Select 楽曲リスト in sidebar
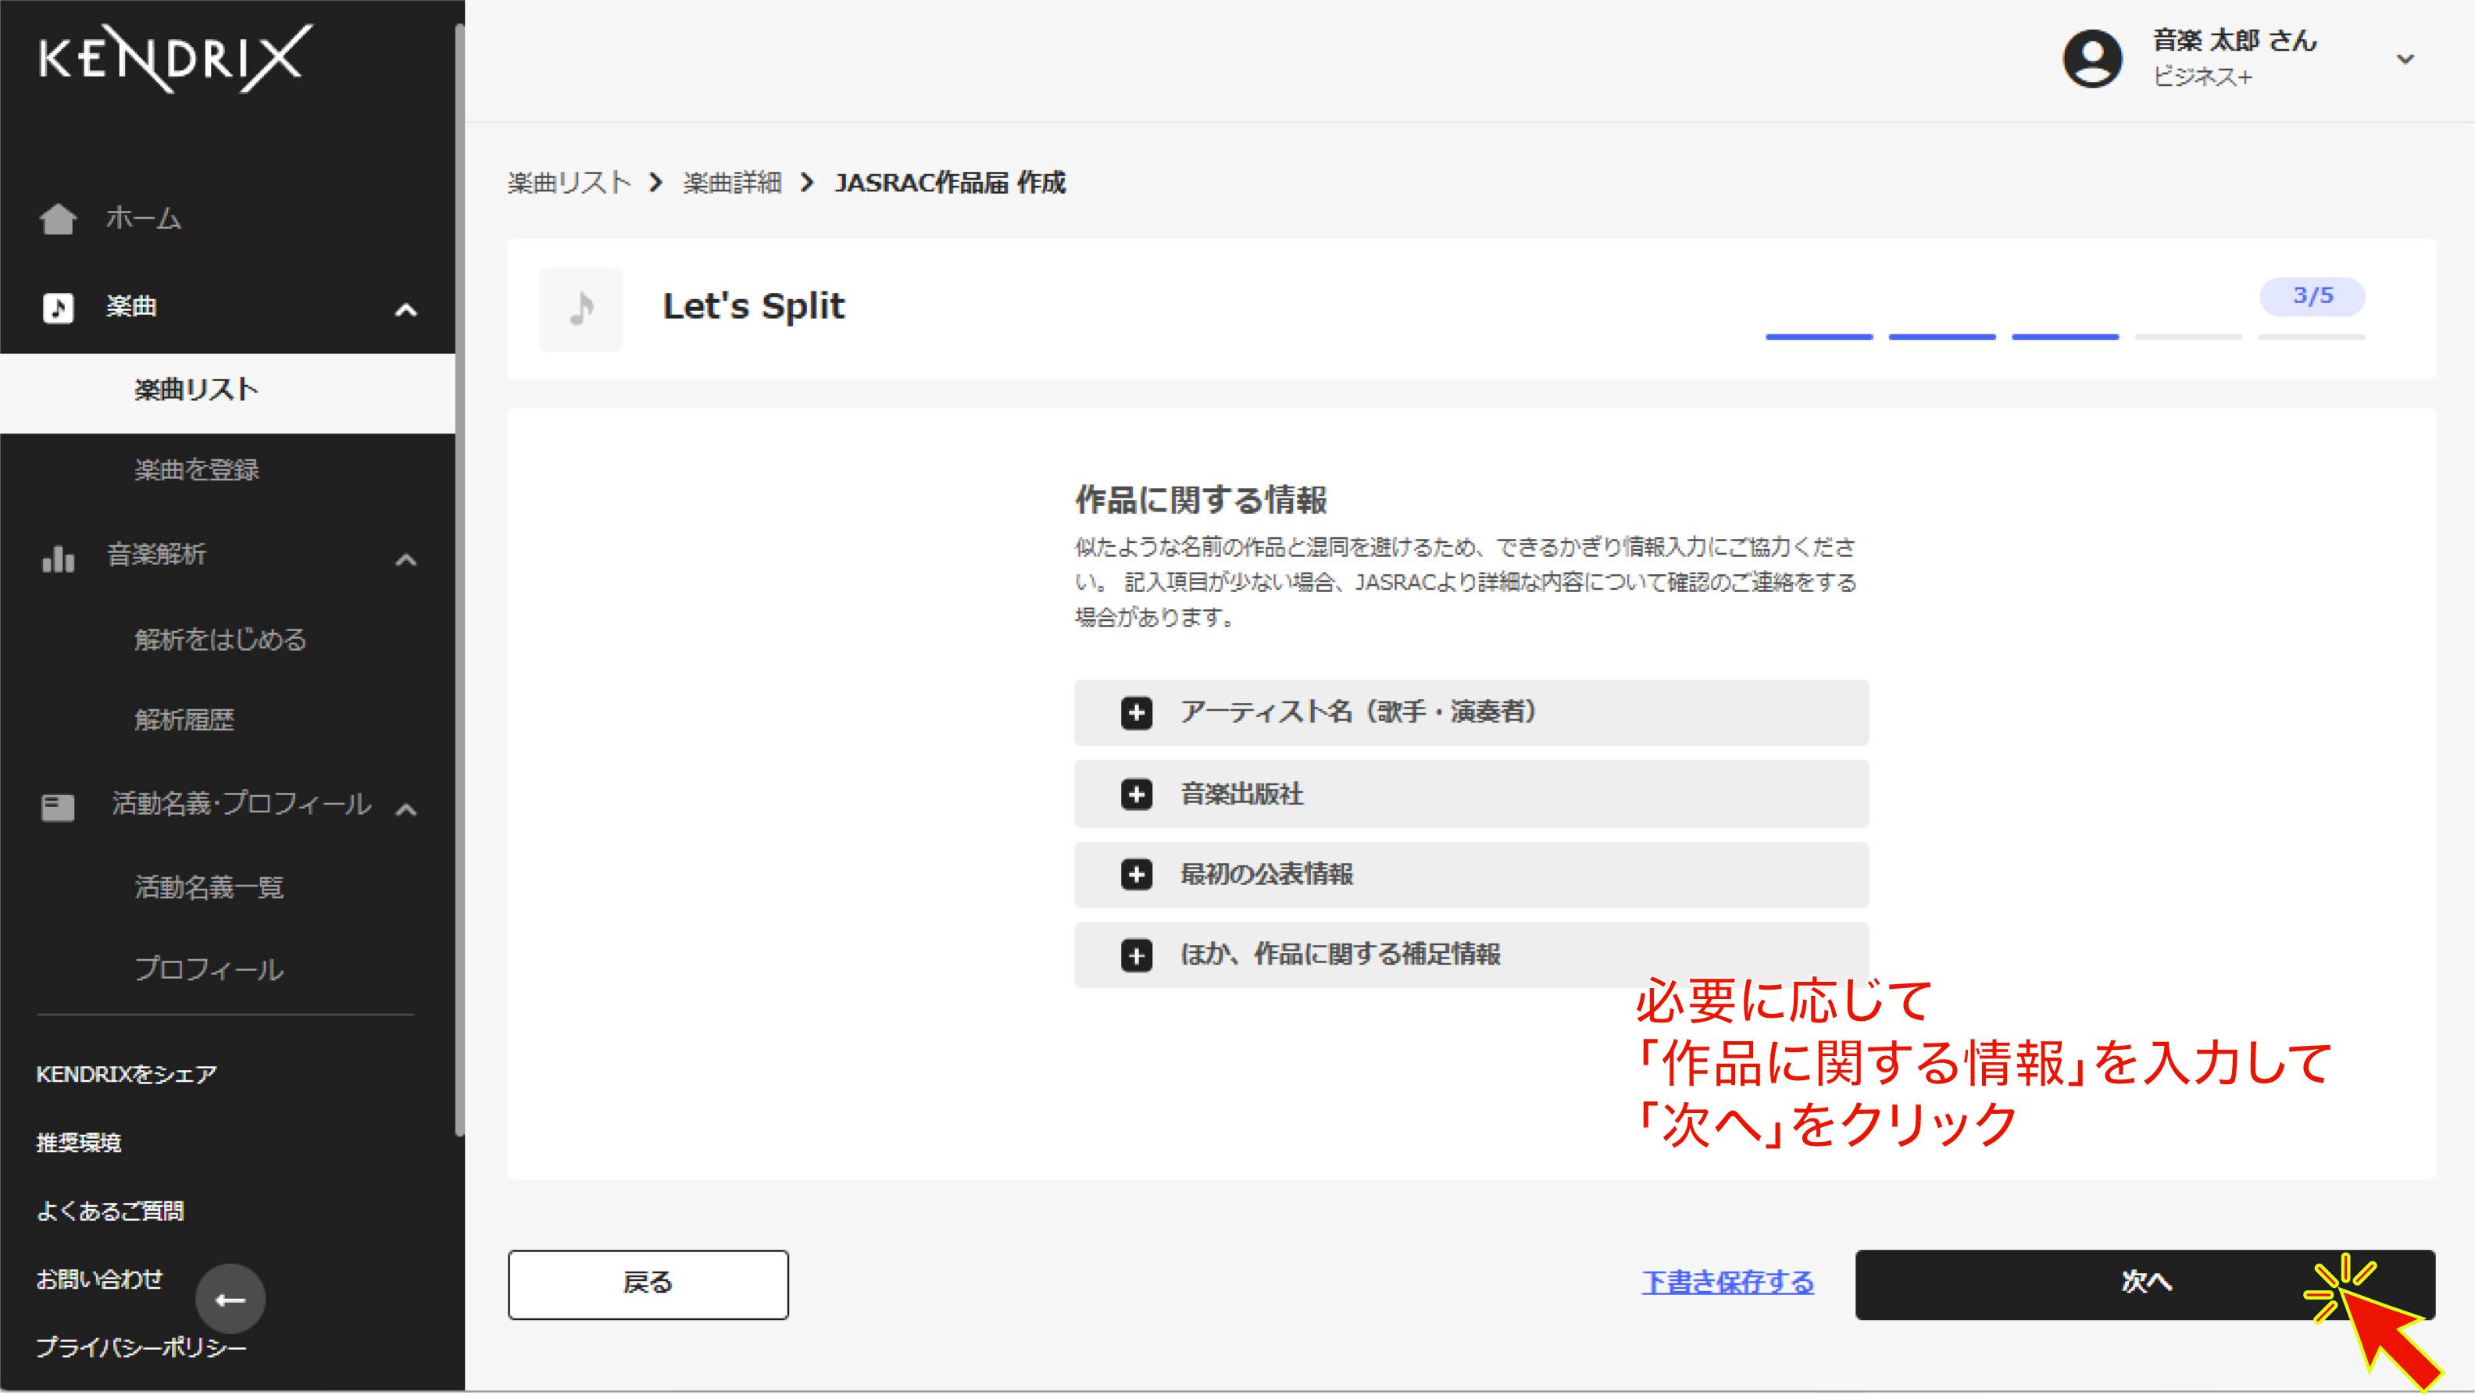Image resolution: width=2475 pixels, height=1395 pixels. [227, 391]
